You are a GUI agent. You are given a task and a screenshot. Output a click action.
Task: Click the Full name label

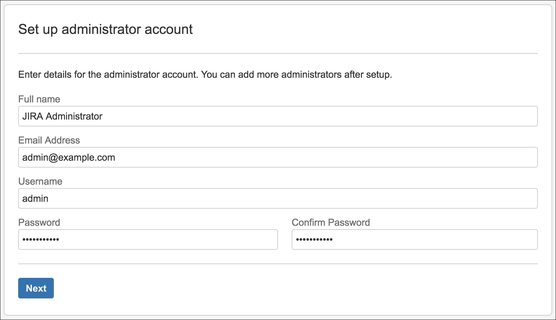click(x=39, y=99)
